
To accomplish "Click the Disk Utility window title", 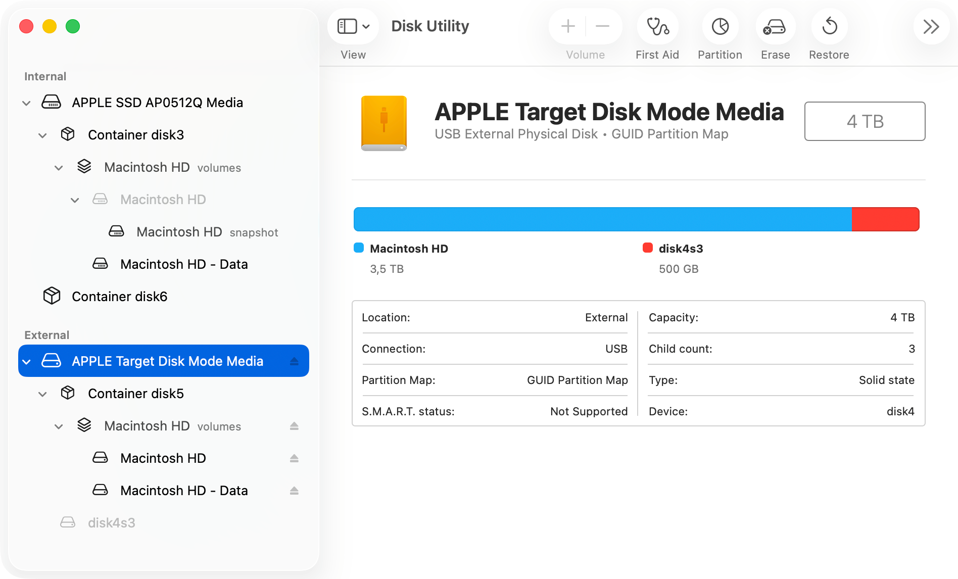I will click(x=430, y=26).
